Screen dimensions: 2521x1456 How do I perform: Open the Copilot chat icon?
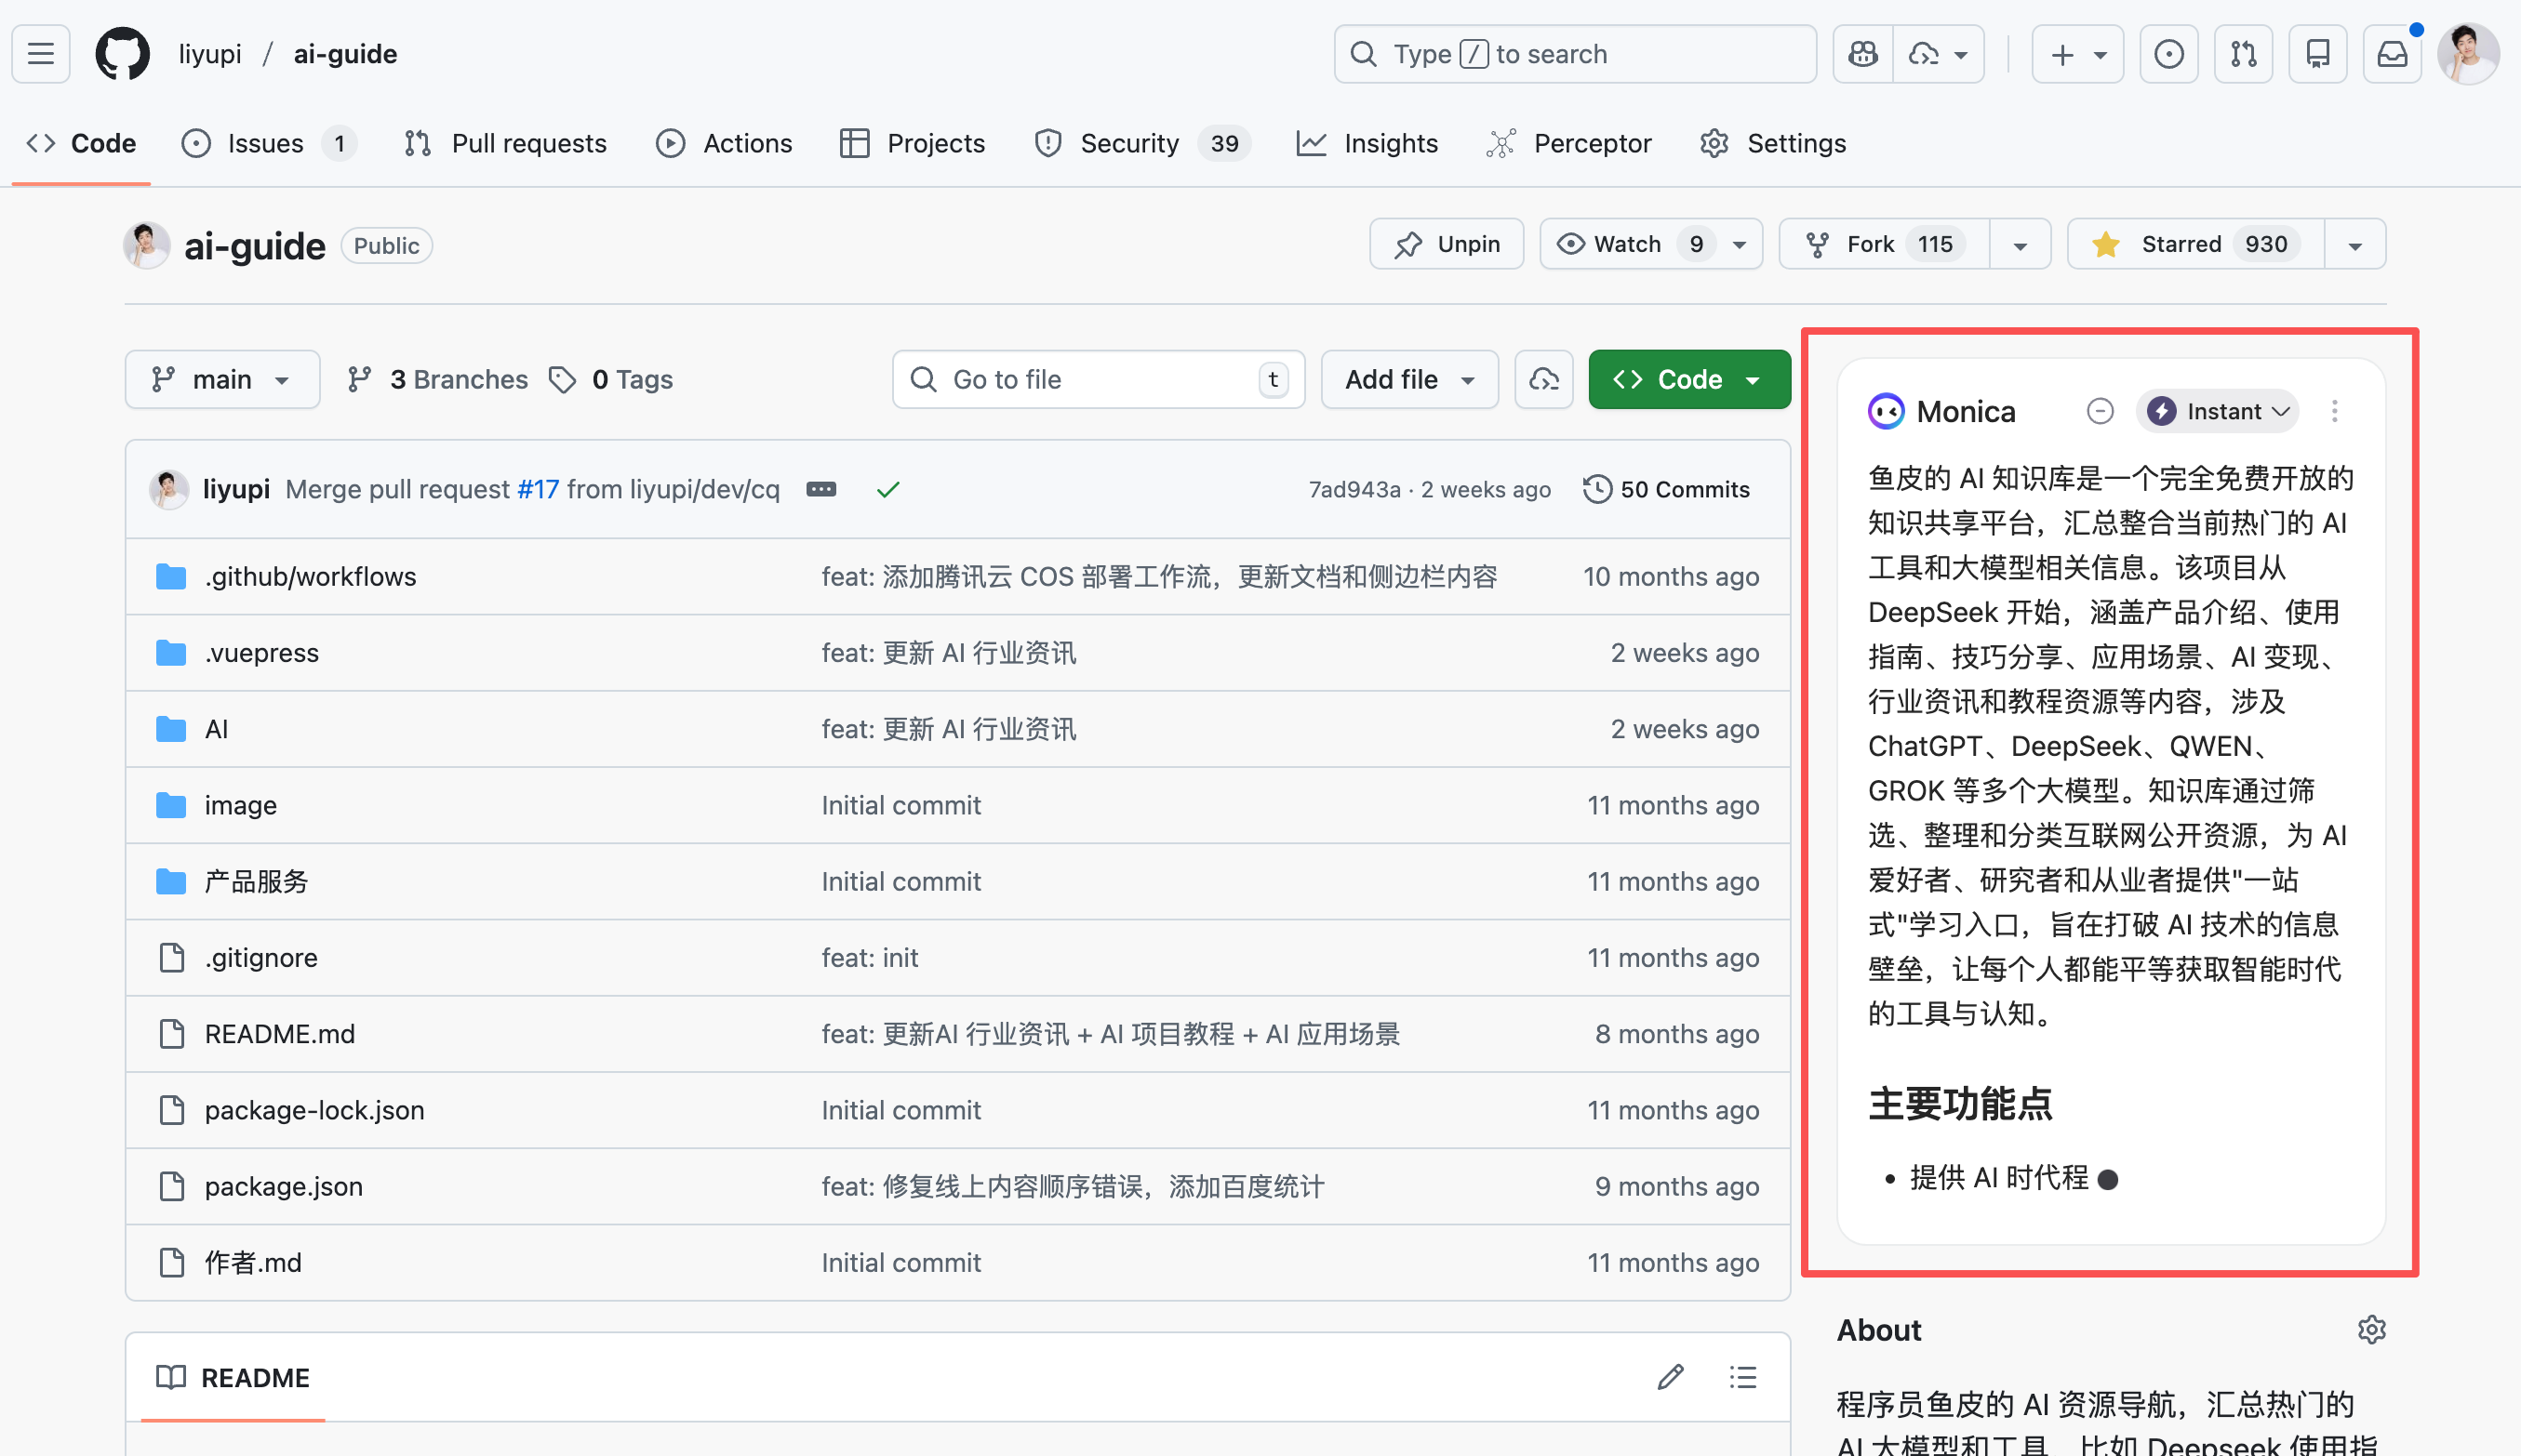(1862, 54)
